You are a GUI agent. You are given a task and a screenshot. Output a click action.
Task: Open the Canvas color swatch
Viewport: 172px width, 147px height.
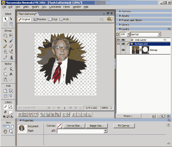point(59,126)
